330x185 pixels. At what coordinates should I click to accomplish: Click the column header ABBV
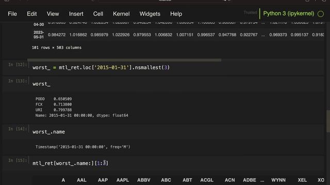pyautogui.click(x=144, y=180)
